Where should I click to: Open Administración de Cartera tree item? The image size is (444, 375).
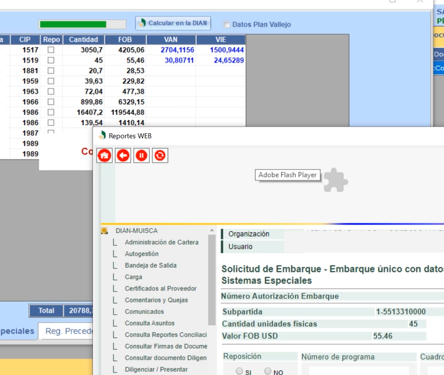coord(161,242)
